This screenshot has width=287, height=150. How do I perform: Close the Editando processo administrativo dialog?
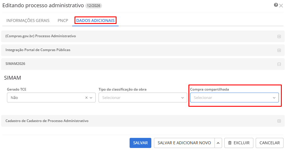[x=281, y=6]
